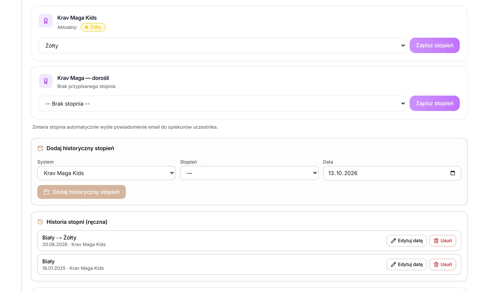Click 'Usuń' for the 20.06.2026 entry

[x=443, y=241]
